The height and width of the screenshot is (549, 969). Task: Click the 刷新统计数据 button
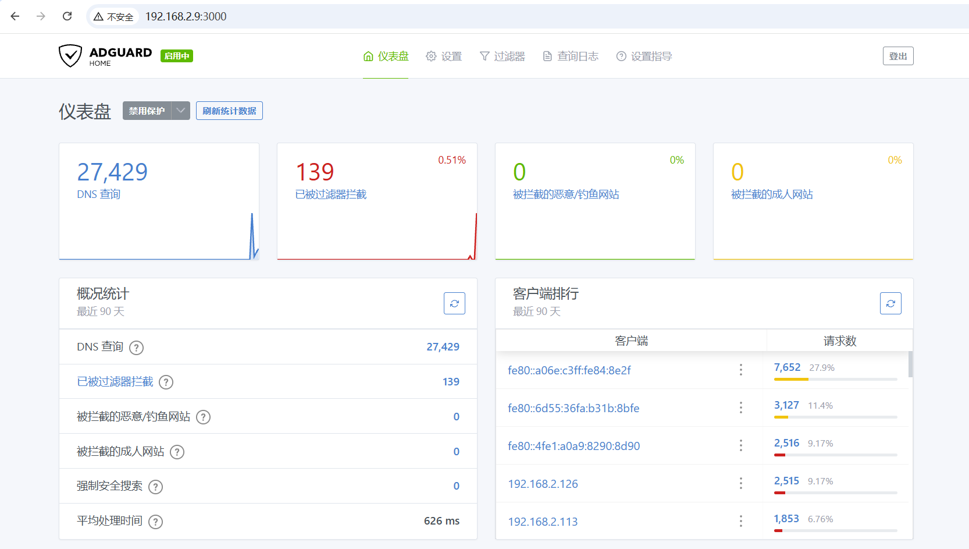(x=229, y=111)
